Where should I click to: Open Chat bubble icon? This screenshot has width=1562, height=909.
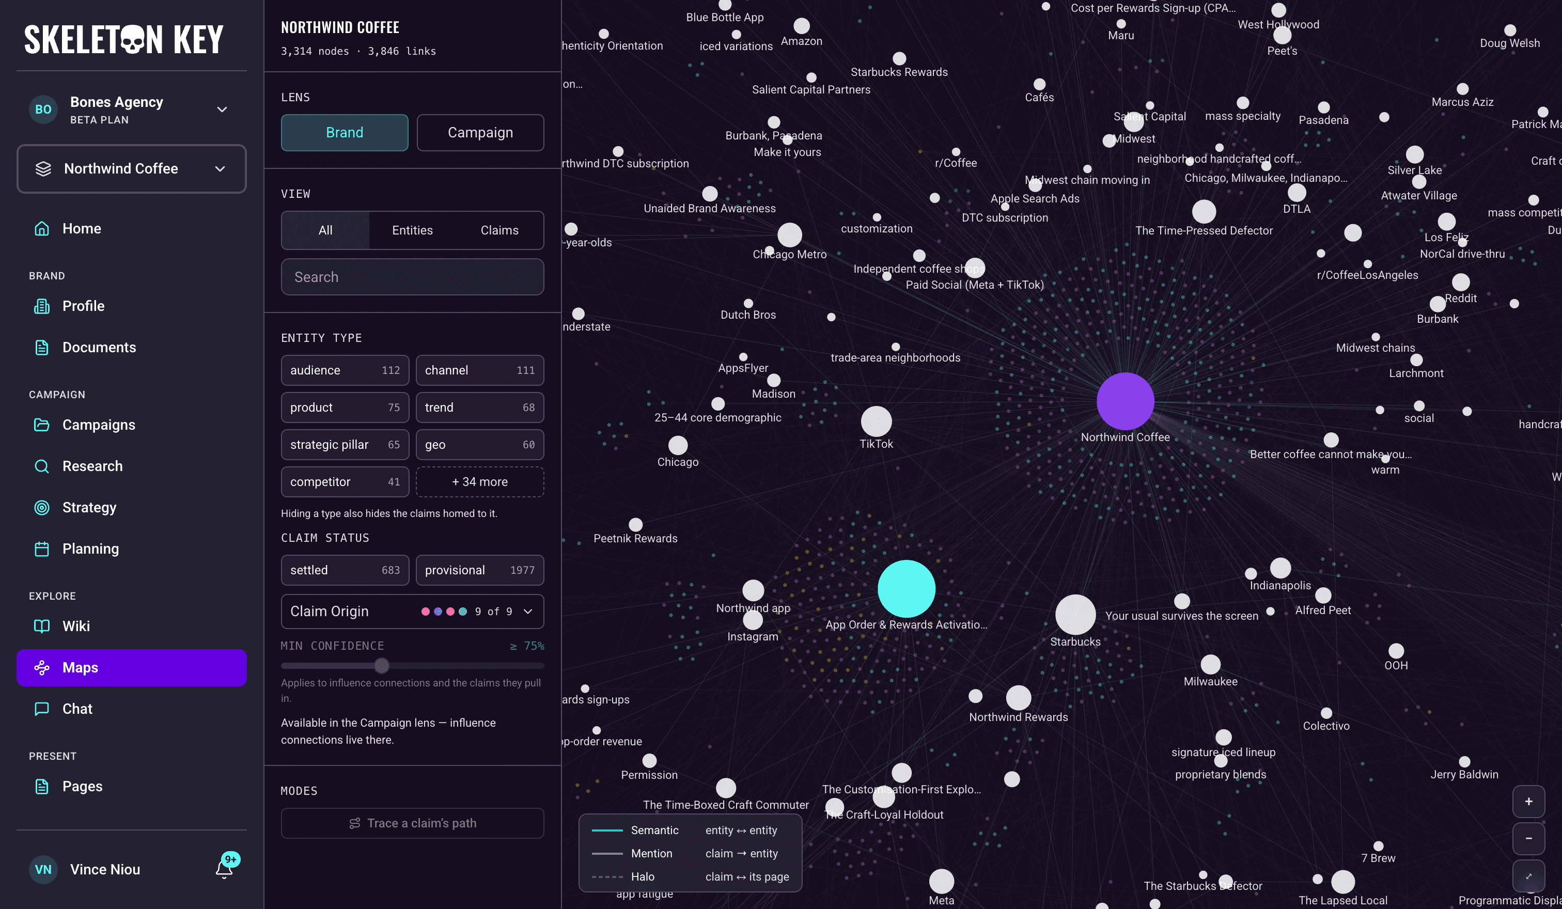point(41,709)
